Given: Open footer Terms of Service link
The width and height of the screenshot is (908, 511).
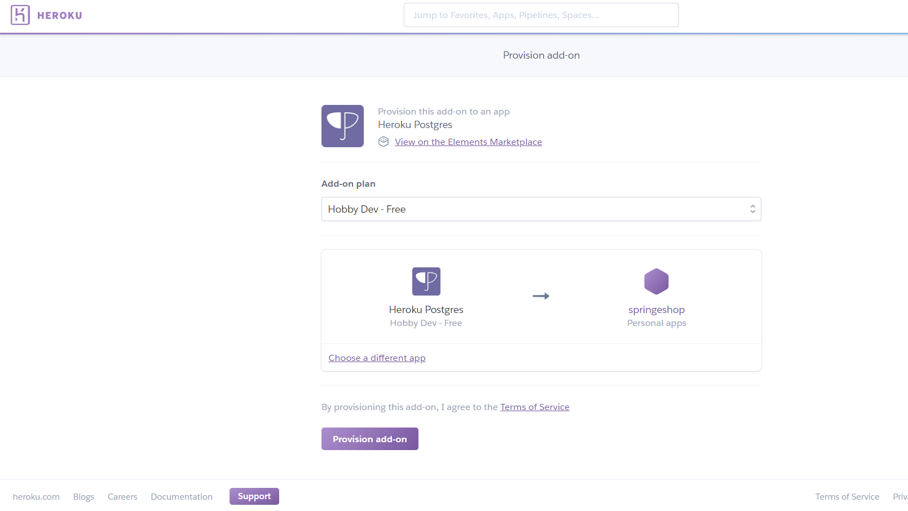Looking at the screenshot, I should (x=847, y=497).
